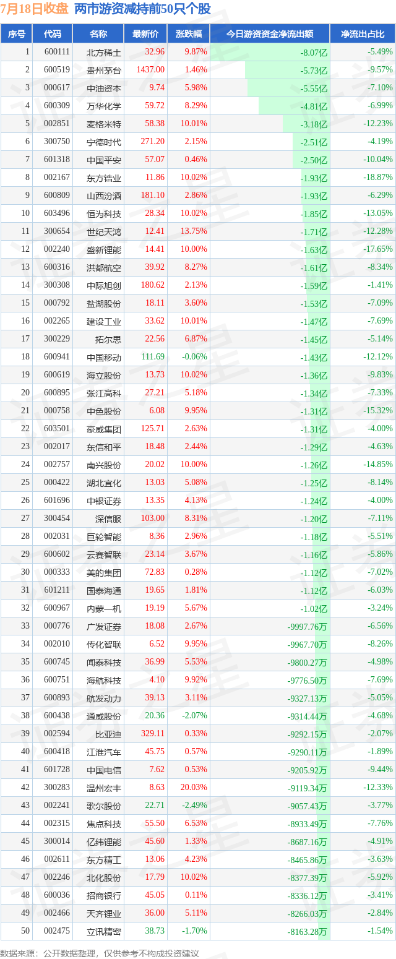Select stock name 海立股份

click(x=104, y=375)
